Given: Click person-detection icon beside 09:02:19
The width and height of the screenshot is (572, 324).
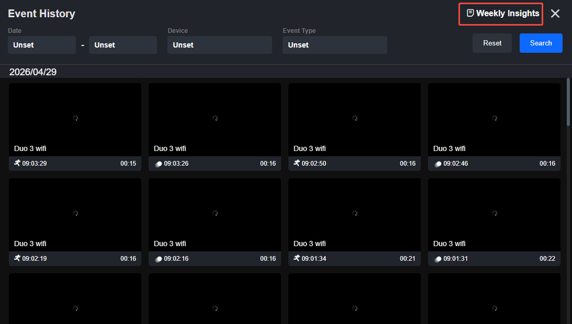Looking at the screenshot, I should [x=17, y=258].
